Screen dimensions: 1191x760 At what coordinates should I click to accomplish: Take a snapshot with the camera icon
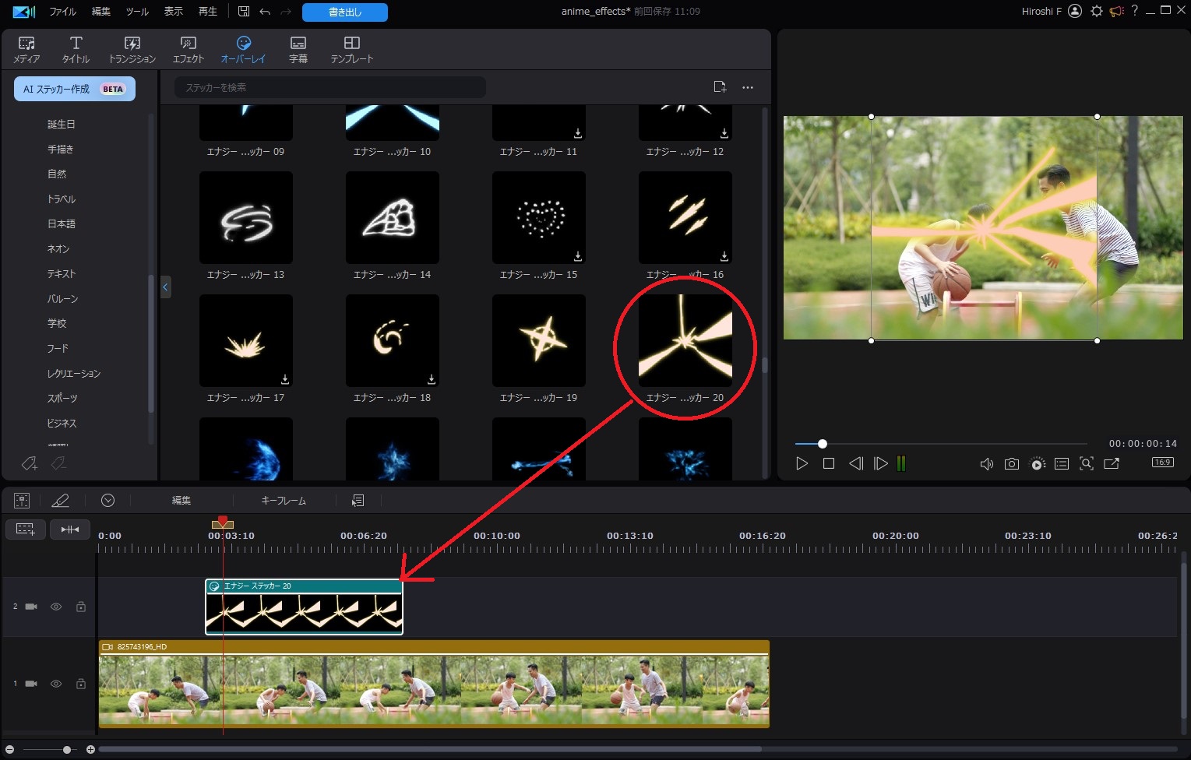(1012, 464)
